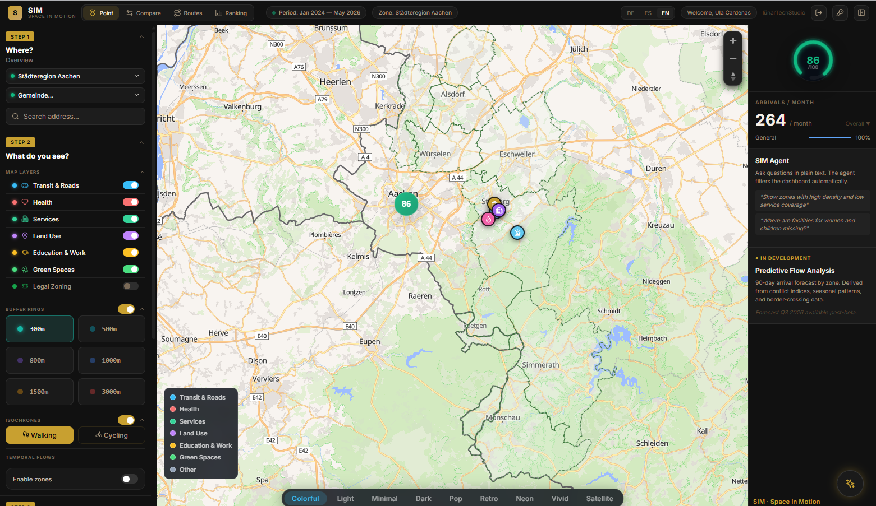Click the Land Use pin icon
The height and width of the screenshot is (506, 876).
coord(25,236)
